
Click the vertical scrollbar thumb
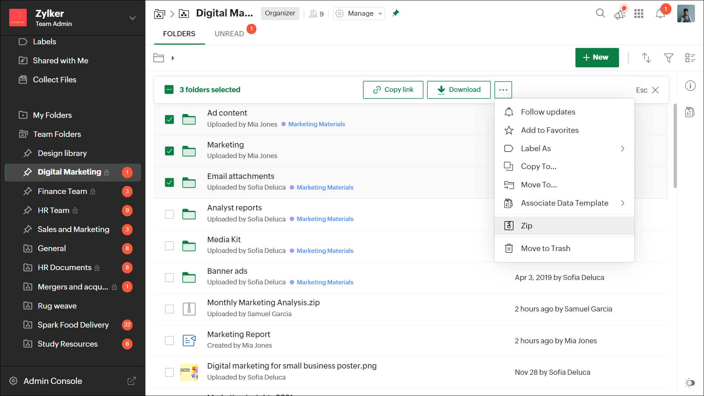(x=675, y=146)
